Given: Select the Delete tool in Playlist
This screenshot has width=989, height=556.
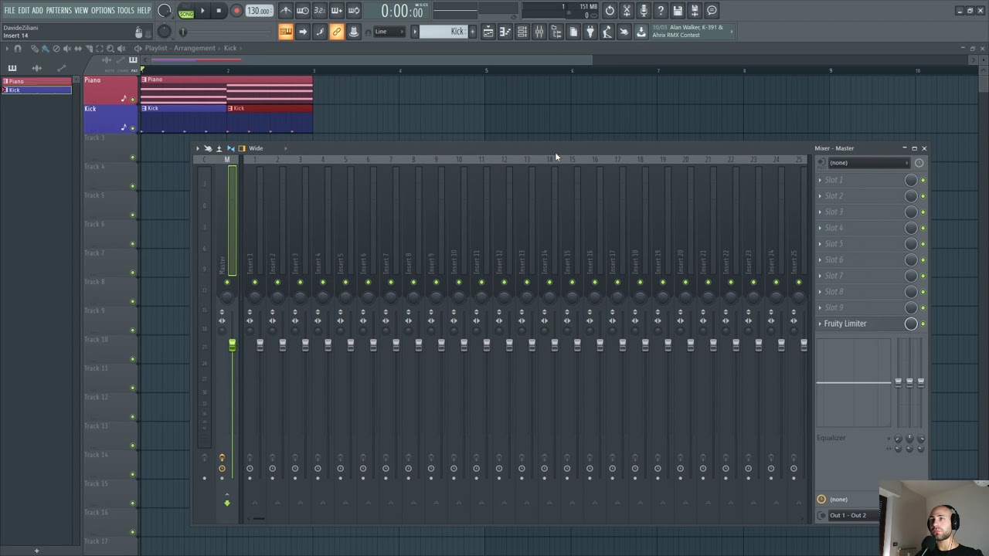Looking at the screenshot, I should point(56,49).
